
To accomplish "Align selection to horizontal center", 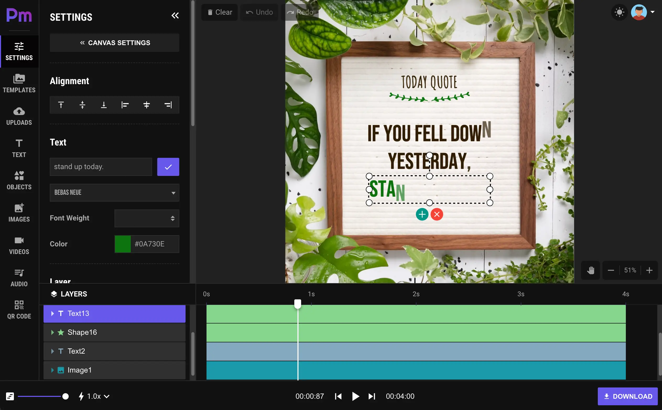I will (146, 105).
